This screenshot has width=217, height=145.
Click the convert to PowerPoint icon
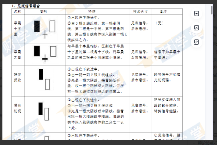196,42
